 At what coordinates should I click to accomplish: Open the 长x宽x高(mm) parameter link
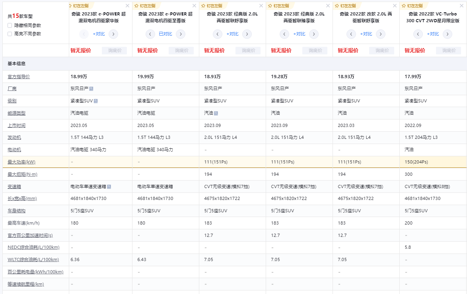coord(22,198)
